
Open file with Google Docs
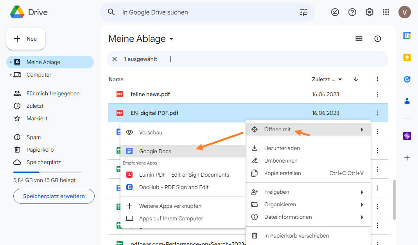pyautogui.click(x=183, y=151)
